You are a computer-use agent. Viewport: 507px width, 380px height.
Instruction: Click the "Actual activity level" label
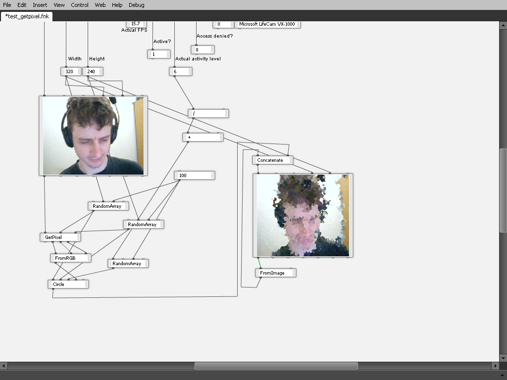198,59
